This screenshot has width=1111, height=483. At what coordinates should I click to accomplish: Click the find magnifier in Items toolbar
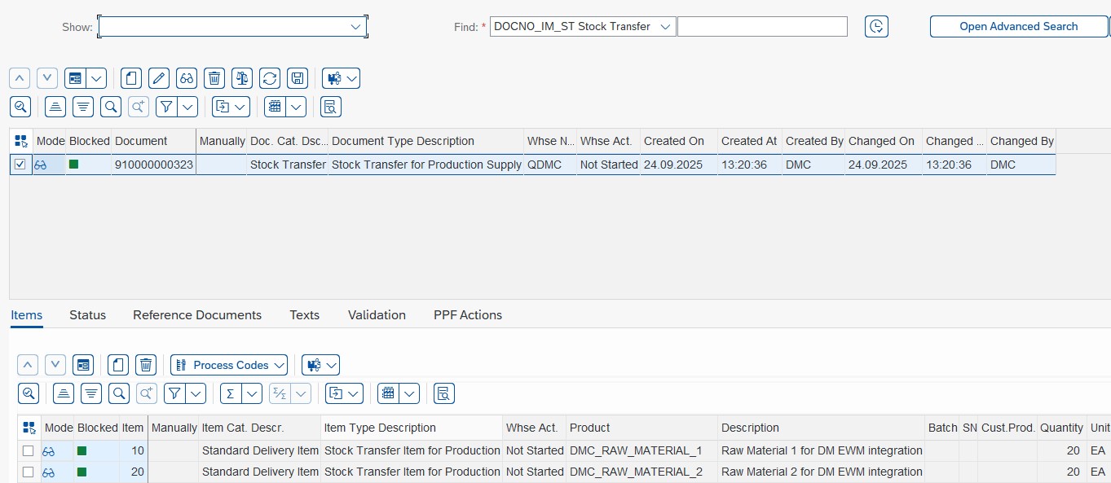(x=119, y=393)
